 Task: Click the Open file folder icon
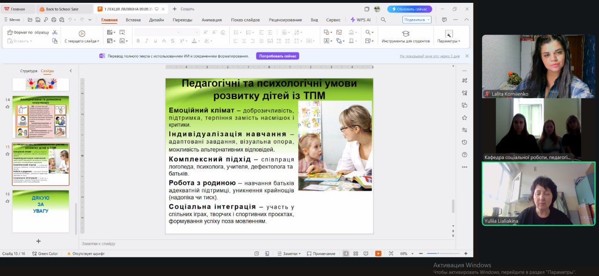pos(30,20)
